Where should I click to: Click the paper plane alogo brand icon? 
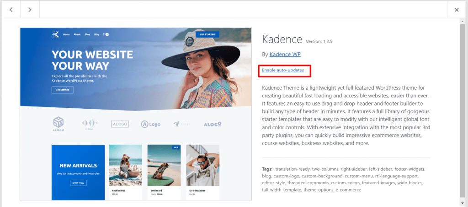182,124
